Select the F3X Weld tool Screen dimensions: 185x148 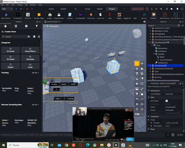[x=142, y=89]
